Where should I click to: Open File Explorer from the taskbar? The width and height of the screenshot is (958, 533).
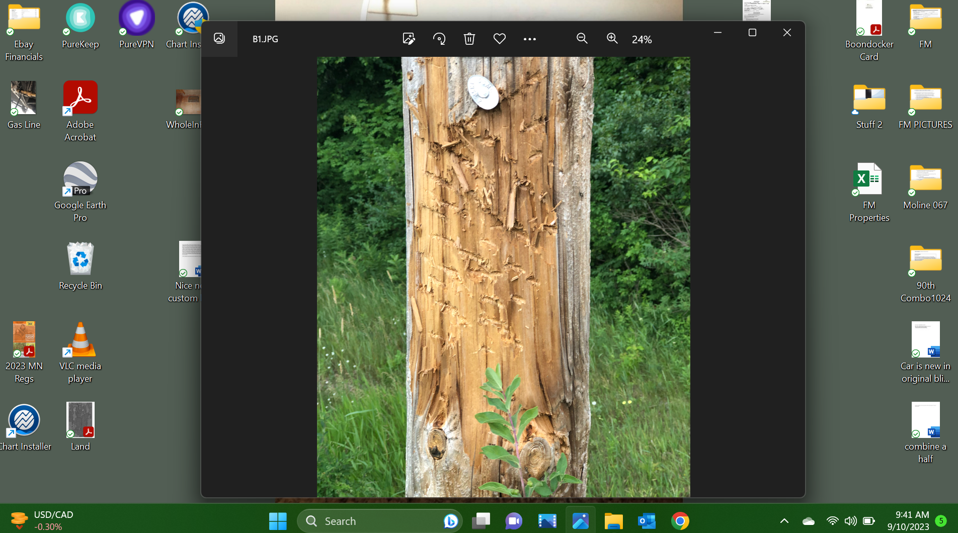click(x=613, y=521)
